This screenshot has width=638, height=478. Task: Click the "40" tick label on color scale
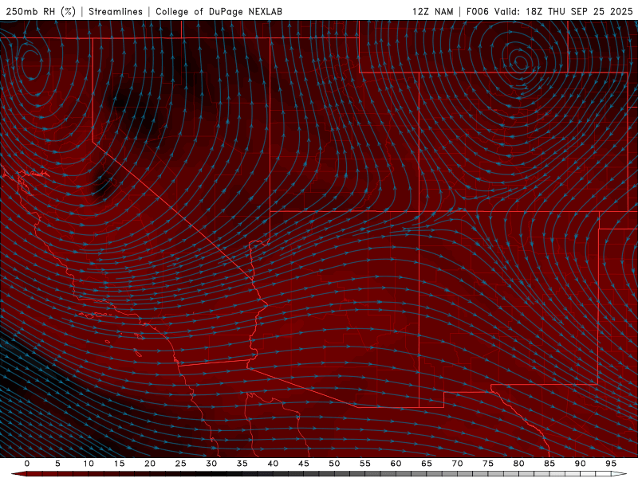(273, 464)
